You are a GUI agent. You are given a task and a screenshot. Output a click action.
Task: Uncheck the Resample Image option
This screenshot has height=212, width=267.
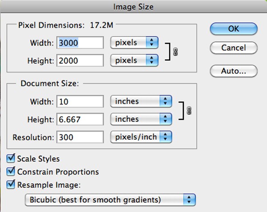coord(11,183)
